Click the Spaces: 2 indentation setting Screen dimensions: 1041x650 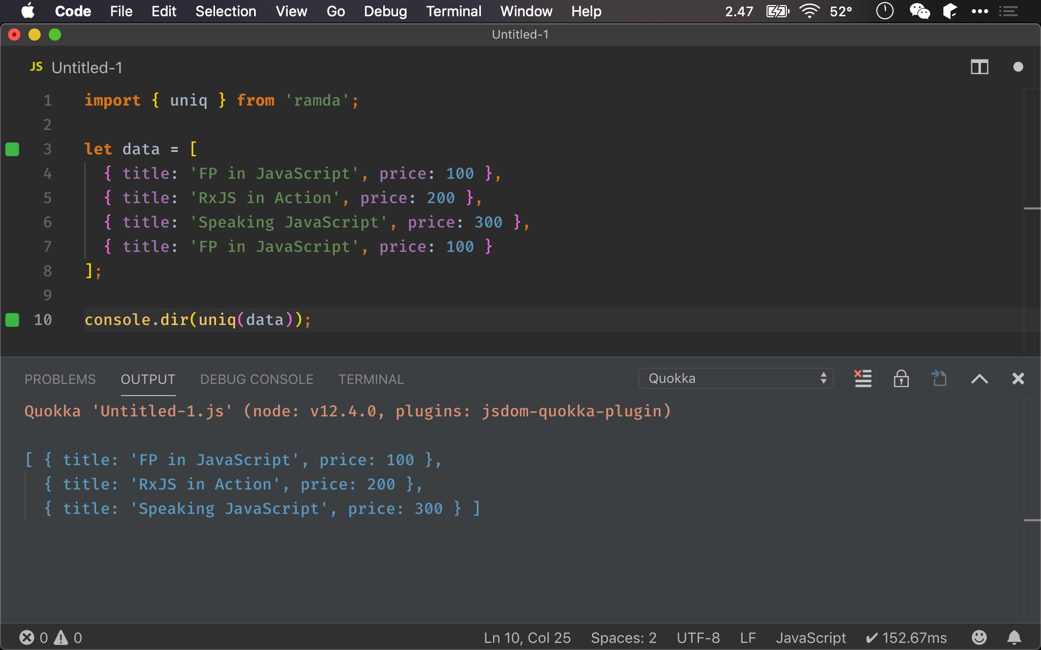tap(623, 638)
